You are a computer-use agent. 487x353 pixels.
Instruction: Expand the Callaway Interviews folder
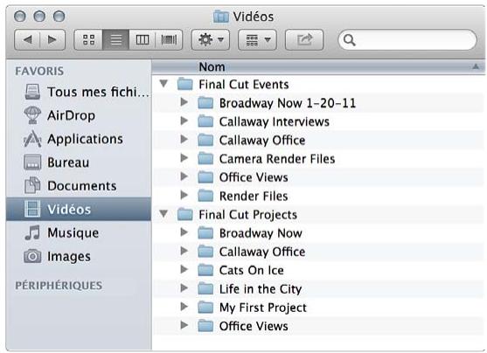[x=184, y=121]
